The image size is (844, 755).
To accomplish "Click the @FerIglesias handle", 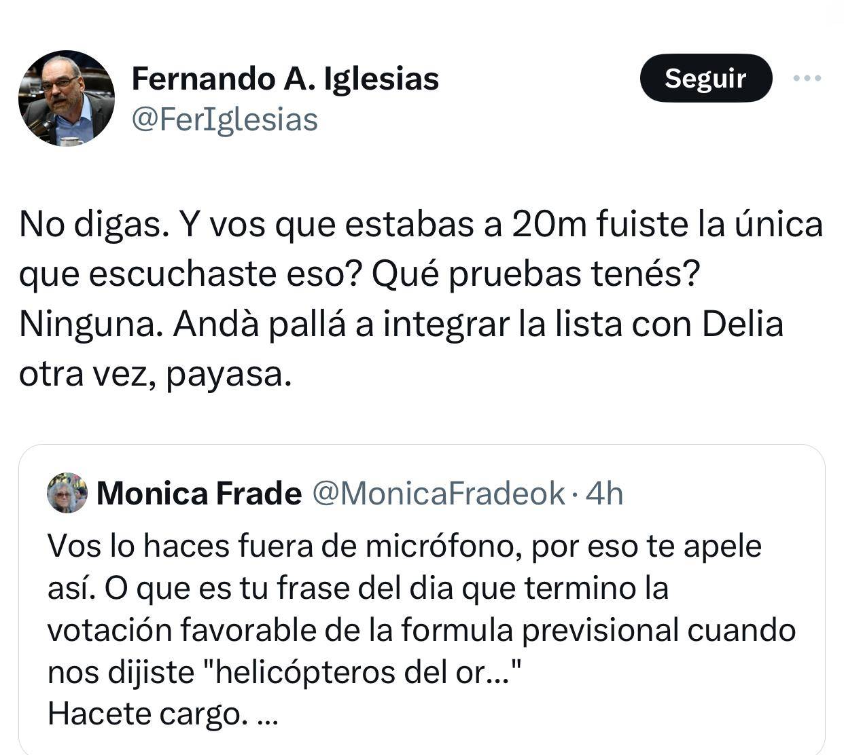I will [224, 120].
